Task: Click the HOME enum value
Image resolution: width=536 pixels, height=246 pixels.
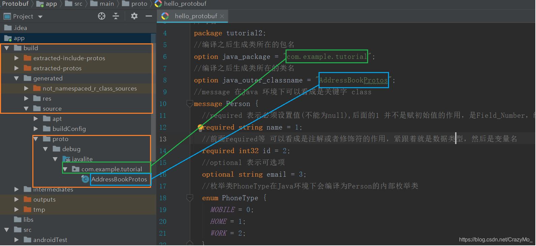Action: [218, 221]
